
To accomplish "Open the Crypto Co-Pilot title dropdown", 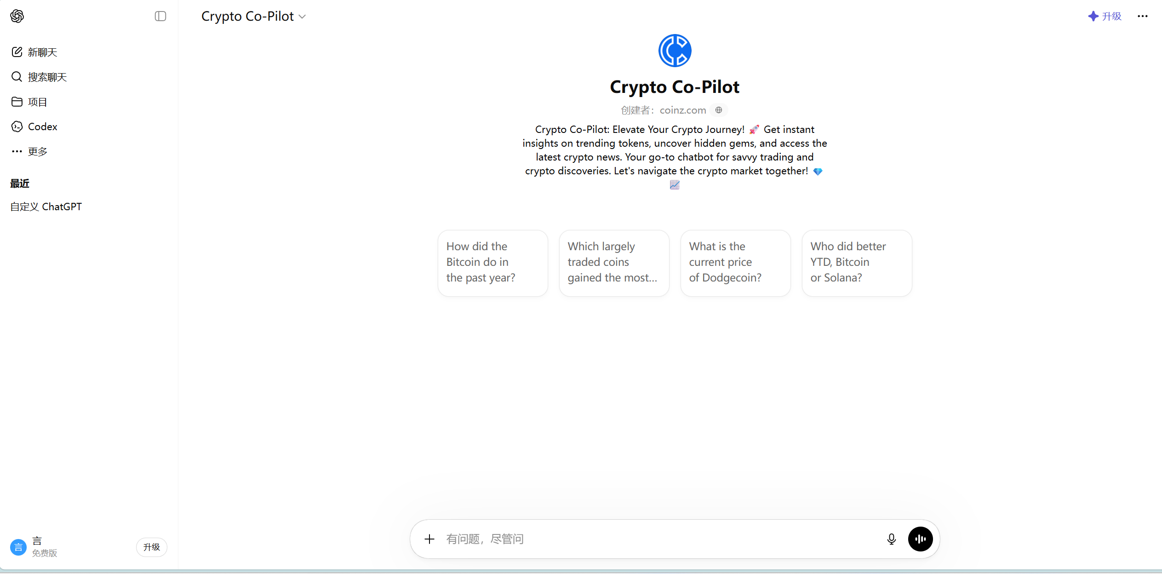I will point(253,16).
